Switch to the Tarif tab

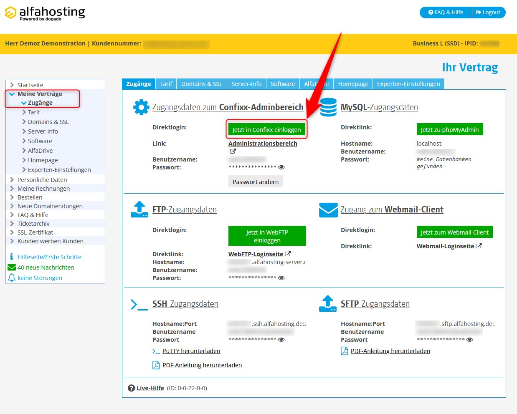click(166, 83)
